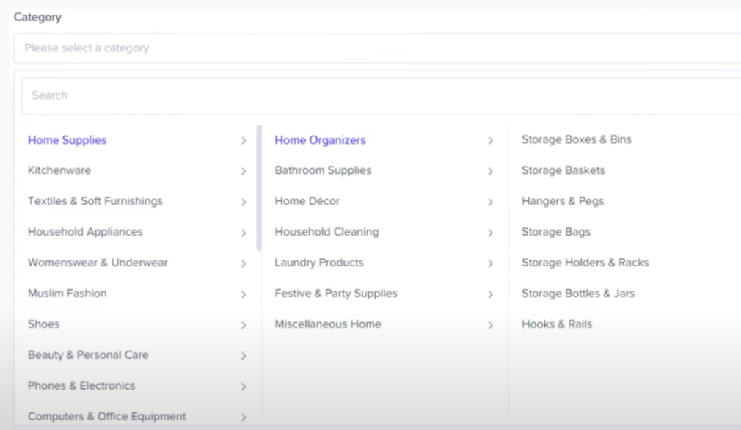Click arrow beside Festive & Party Supplies

(x=491, y=294)
